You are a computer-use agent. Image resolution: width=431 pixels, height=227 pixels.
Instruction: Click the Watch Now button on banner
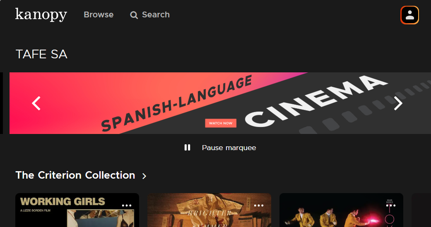(221, 123)
